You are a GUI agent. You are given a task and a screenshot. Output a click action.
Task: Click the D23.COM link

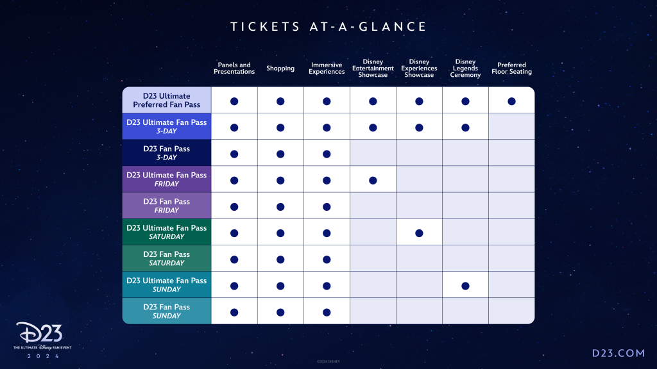pyautogui.click(x=617, y=354)
